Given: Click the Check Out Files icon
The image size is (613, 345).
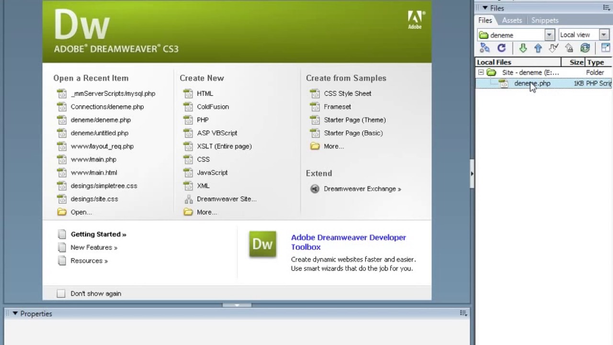Looking at the screenshot, I should click(553, 48).
